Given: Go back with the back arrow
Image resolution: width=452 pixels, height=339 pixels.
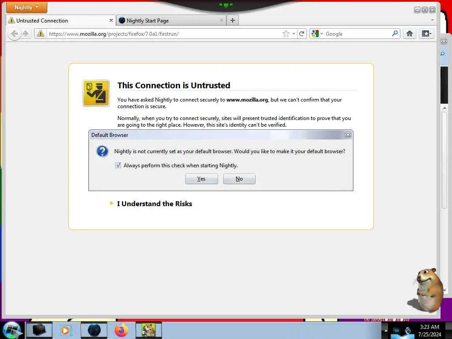Looking at the screenshot, I should coord(14,34).
